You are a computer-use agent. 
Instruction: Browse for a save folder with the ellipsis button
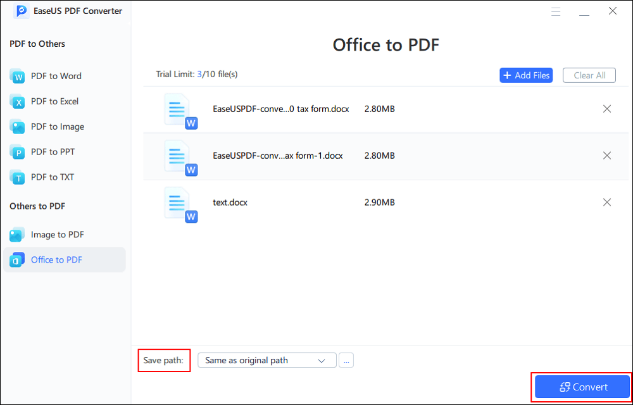346,359
